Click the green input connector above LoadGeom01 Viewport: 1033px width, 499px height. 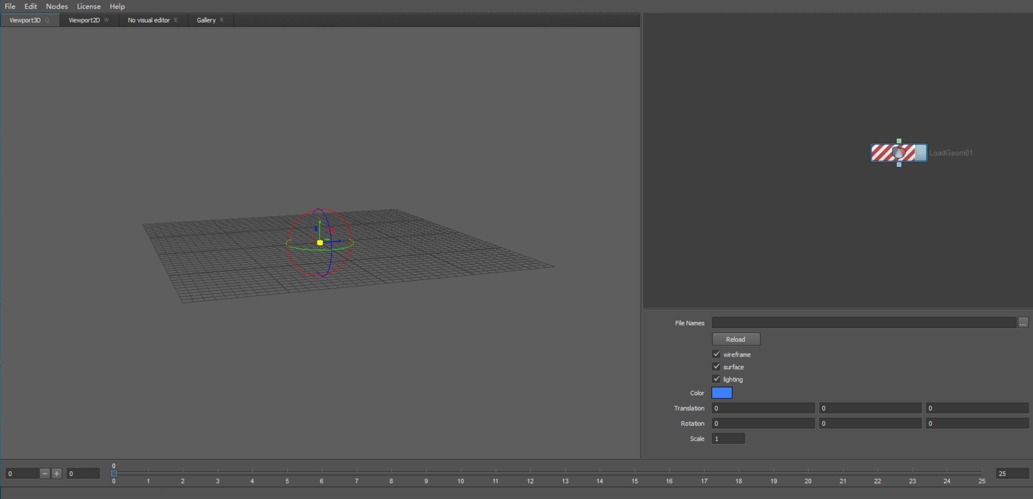[x=899, y=141]
